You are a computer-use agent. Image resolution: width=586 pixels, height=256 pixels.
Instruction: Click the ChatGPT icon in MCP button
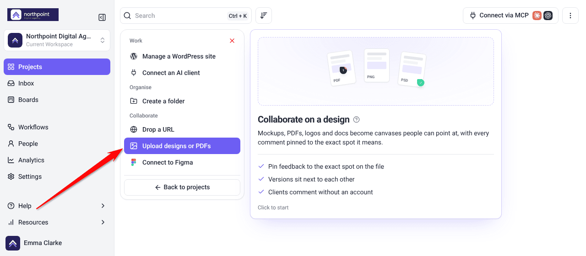pyautogui.click(x=548, y=16)
